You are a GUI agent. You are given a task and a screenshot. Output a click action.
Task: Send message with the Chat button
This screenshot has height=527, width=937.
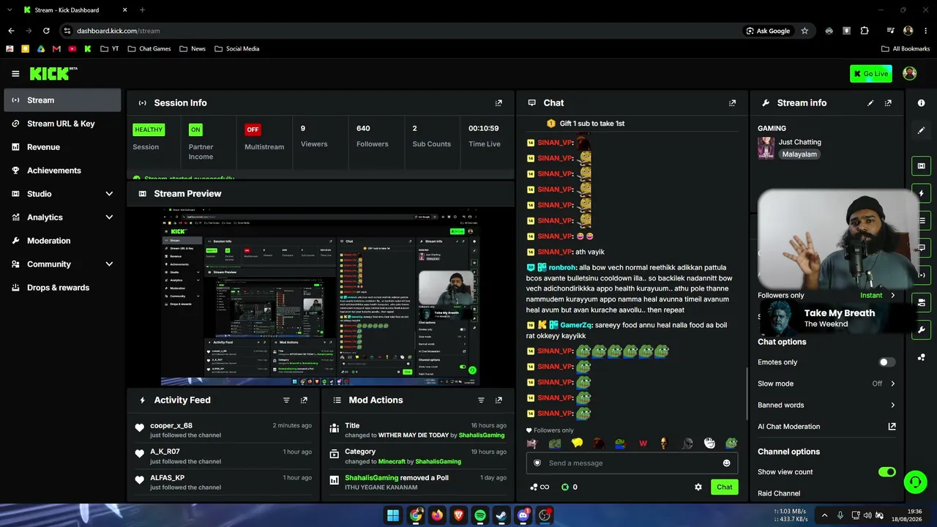tap(724, 487)
